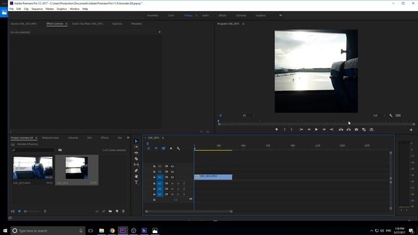Click the Extract button
The image size is (418, 235).
click(x=348, y=129)
